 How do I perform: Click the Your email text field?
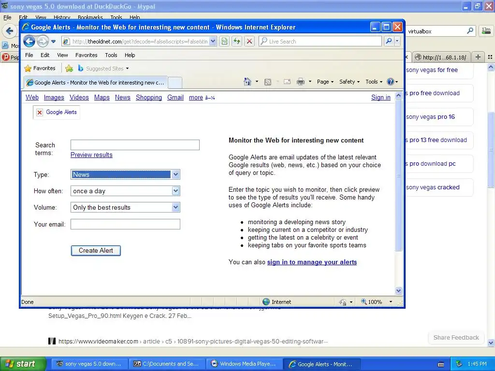125,224
